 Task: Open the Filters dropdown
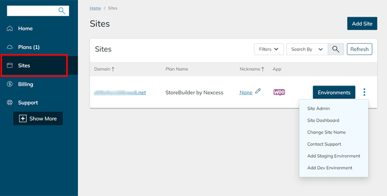point(269,49)
